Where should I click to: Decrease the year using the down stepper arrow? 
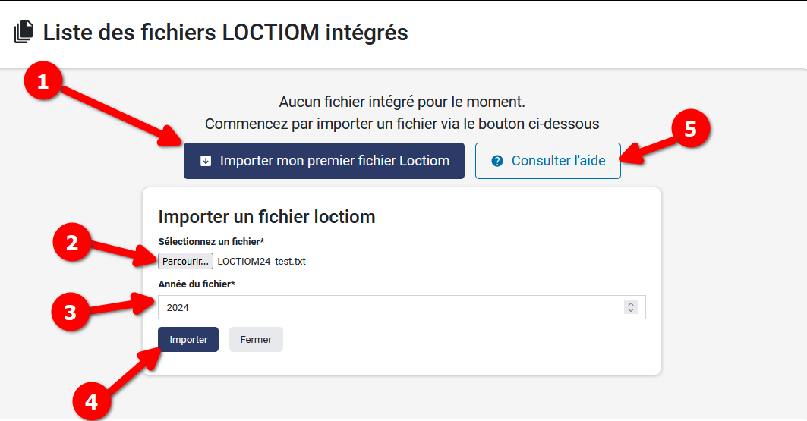(630, 310)
